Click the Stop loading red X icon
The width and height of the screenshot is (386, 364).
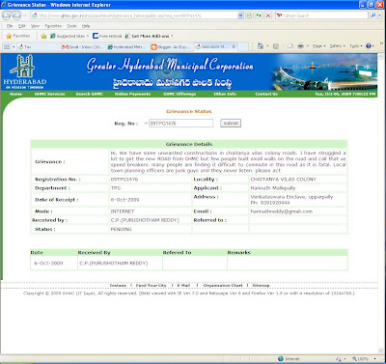[x=268, y=15]
